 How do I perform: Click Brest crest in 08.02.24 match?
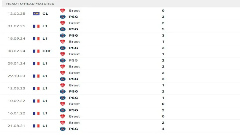coord(63,54)
